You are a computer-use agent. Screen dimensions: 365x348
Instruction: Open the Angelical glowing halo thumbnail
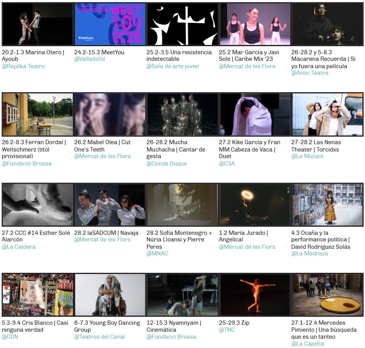coord(255,205)
